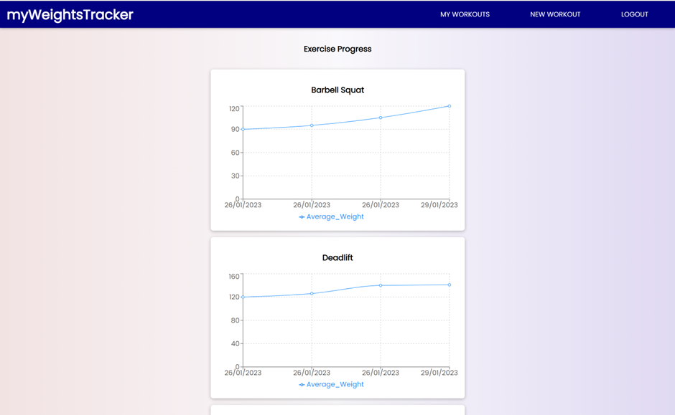The width and height of the screenshot is (675, 415).
Task: Select the first data point on Barbell Squat chart
Action: [x=243, y=130]
